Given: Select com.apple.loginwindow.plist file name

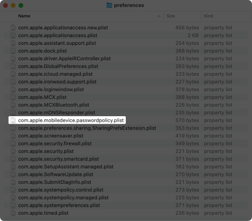Looking at the screenshot, I should click(x=51, y=90).
